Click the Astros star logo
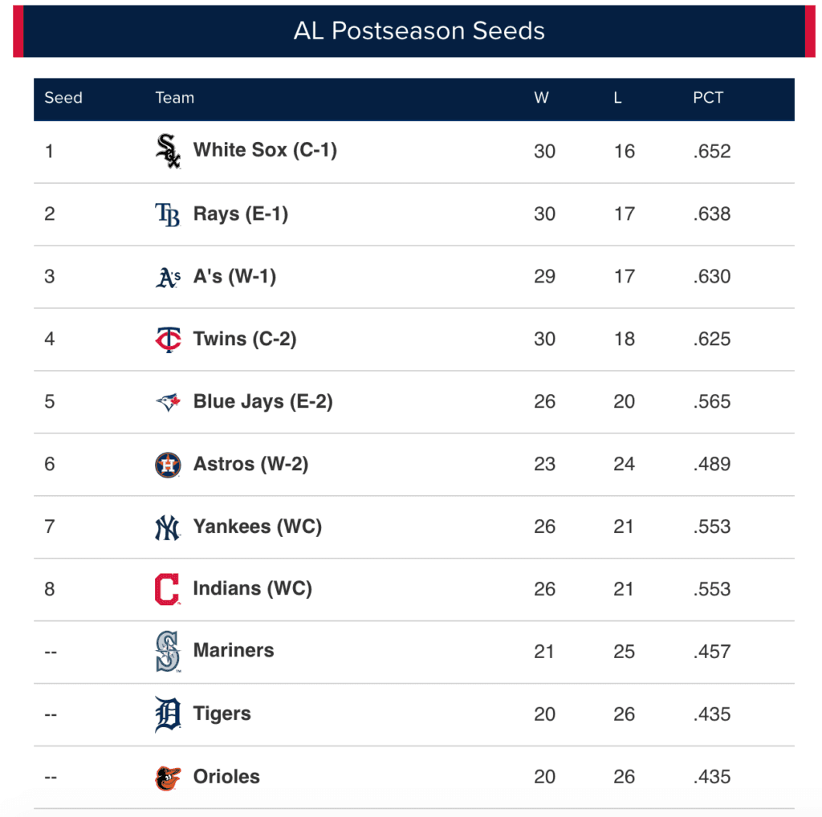 168,465
